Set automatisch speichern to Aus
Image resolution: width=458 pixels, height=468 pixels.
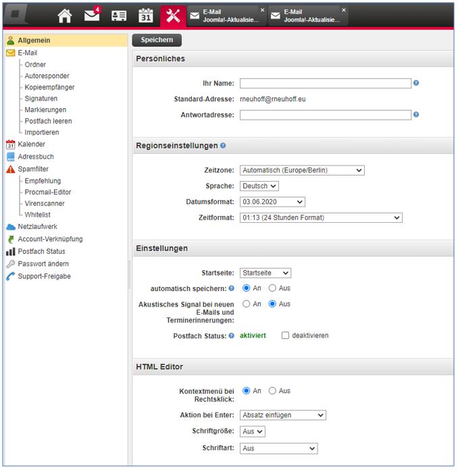(x=272, y=288)
